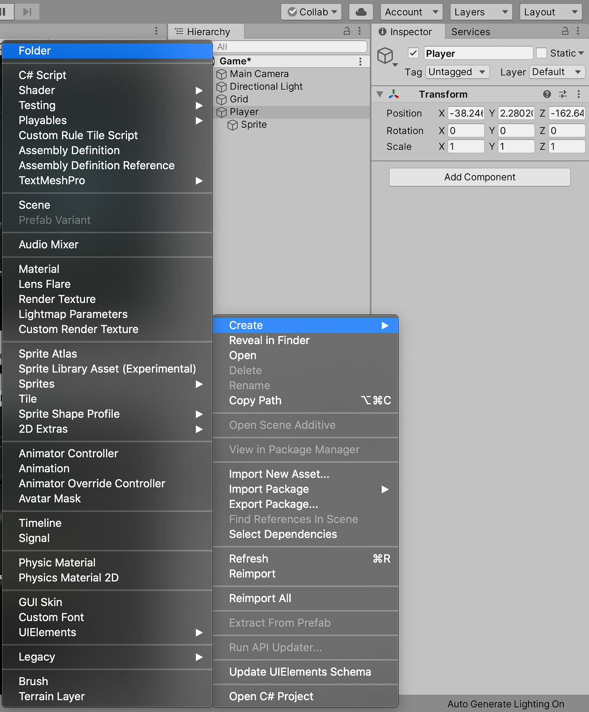Select Tile in Create menu
The height and width of the screenshot is (712, 589).
(107, 399)
